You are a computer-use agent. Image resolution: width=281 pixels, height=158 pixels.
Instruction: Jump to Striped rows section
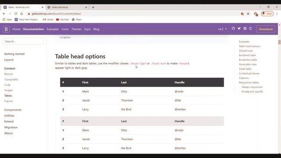click(246, 51)
